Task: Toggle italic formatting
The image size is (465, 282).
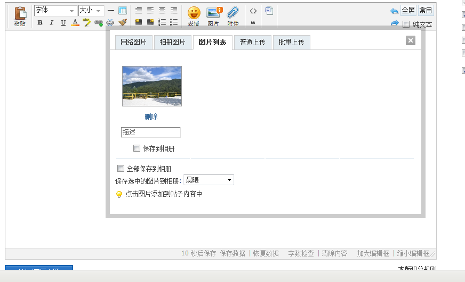Action: click(51, 22)
